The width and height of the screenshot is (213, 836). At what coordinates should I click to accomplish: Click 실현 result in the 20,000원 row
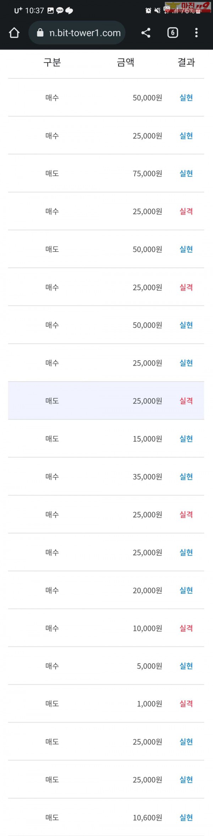[186, 590]
